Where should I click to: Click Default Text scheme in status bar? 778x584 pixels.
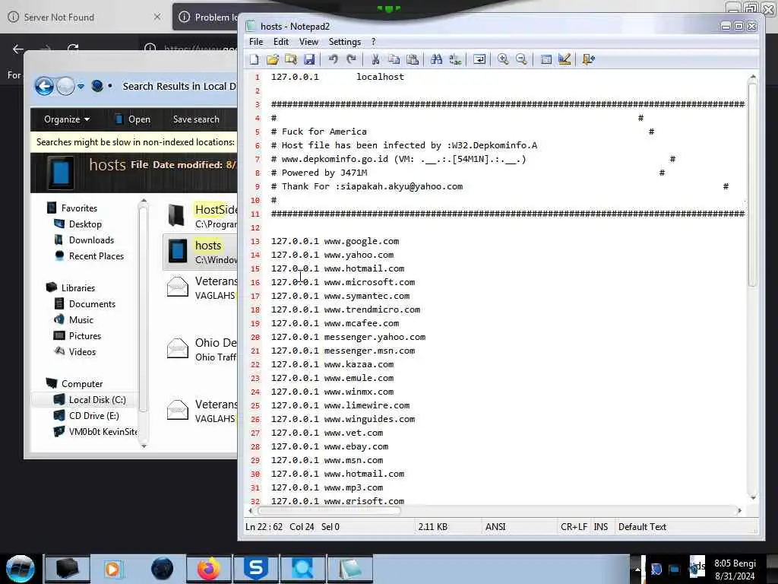(x=642, y=527)
